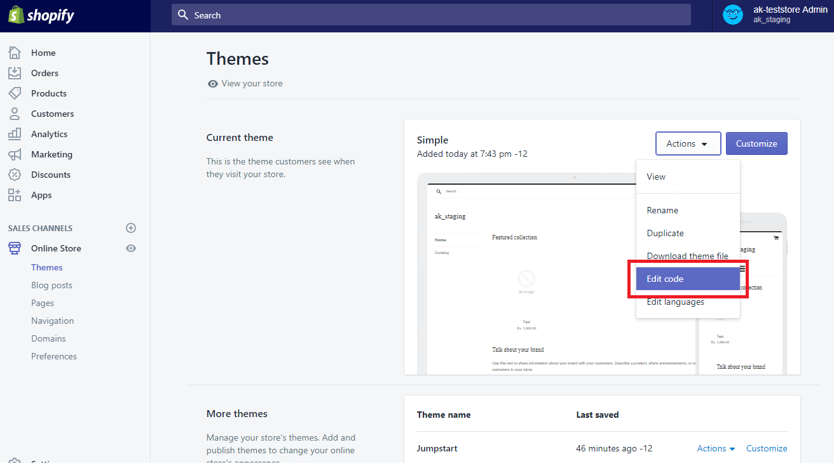This screenshot has height=466, width=834.
Task: Open the Actions dropdown for Jumpstart theme
Action: (716, 448)
